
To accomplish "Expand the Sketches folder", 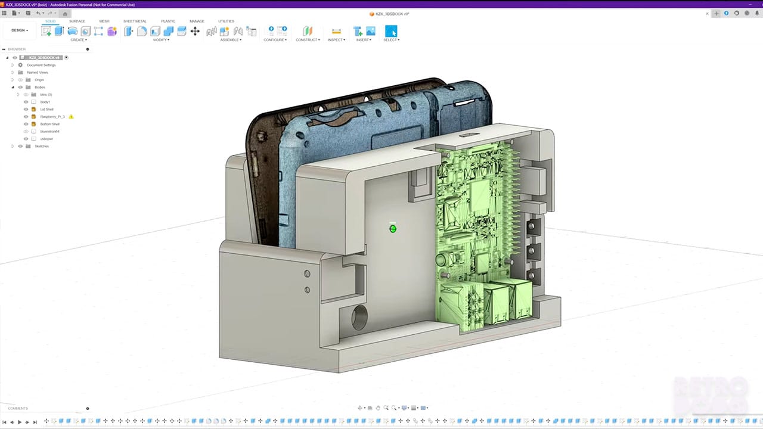I will [x=13, y=146].
